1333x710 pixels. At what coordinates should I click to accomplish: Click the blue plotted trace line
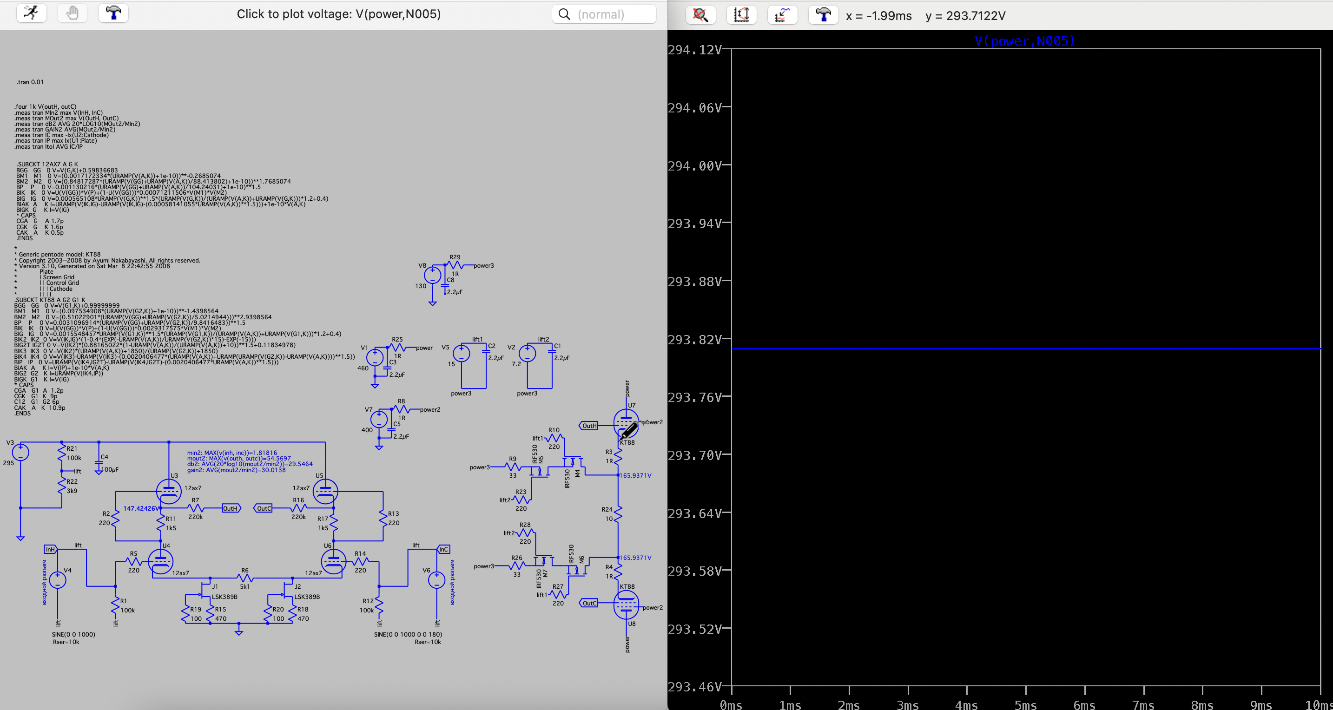click(1024, 349)
